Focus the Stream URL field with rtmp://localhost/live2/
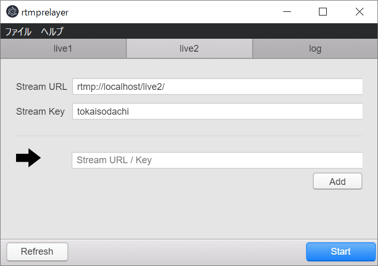Image resolution: width=378 pixels, height=266 pixels. [x=217, y=87]
